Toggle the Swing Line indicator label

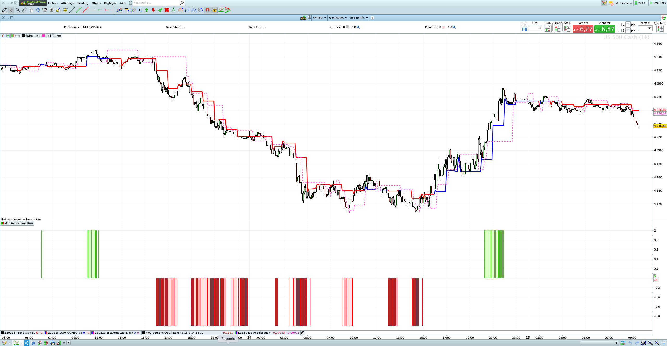pos(31,36)
